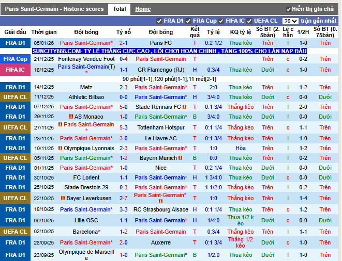Viewport: 342px width, 261px height.
Task: Click 'Paris Saint-Germain - Historic scores' title
Action: coord(54,9)
